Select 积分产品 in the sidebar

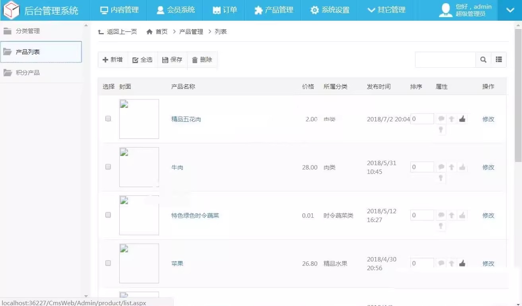[x=41, y=73]
